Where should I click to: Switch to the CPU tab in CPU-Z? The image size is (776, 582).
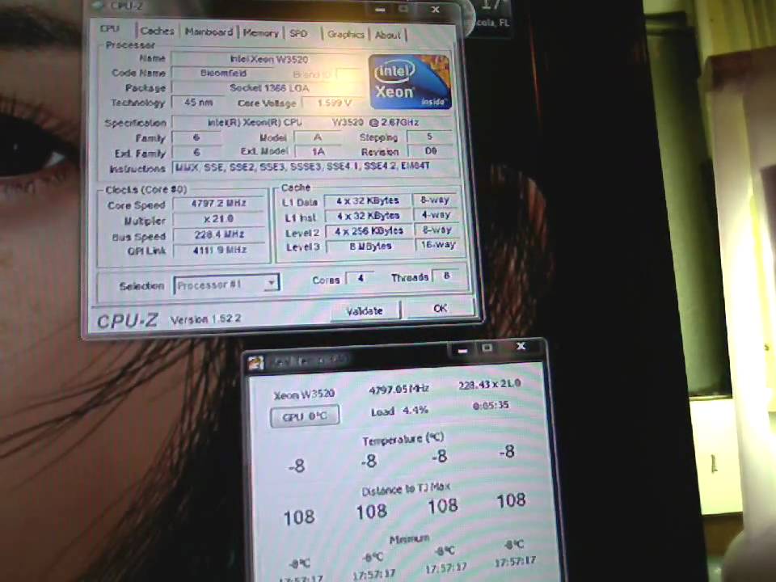[110, 29]
